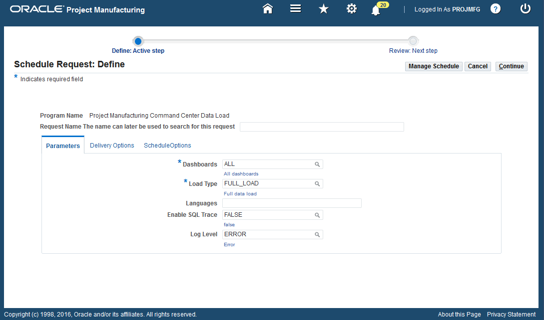
Task: Open the Navigator menu icon
Action: (295, 8)
